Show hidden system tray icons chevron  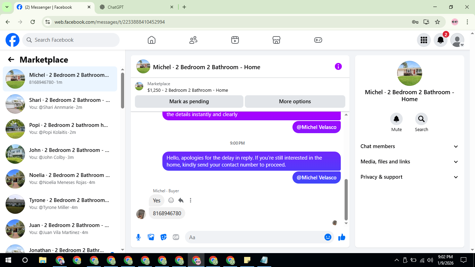click(397, 260)
